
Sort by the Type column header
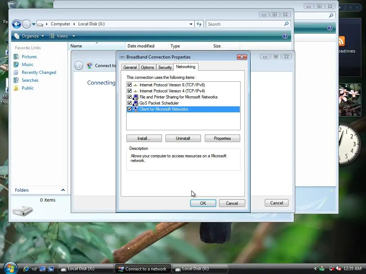[189, 46]
